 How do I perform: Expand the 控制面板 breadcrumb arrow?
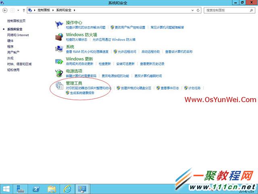point(53,10)
